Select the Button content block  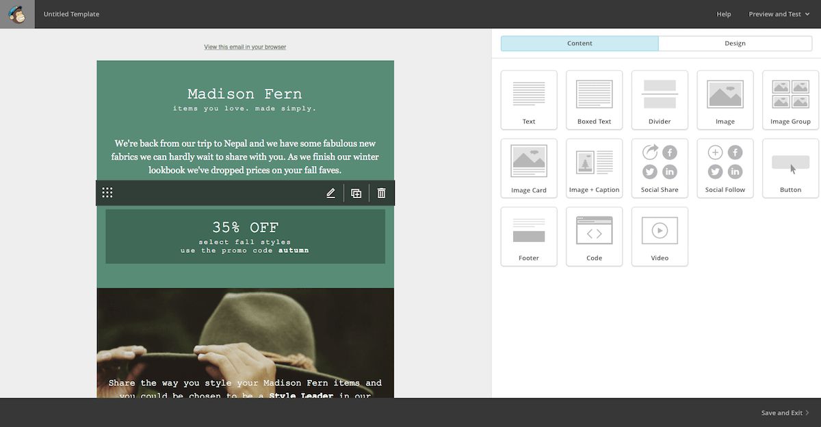790,168
